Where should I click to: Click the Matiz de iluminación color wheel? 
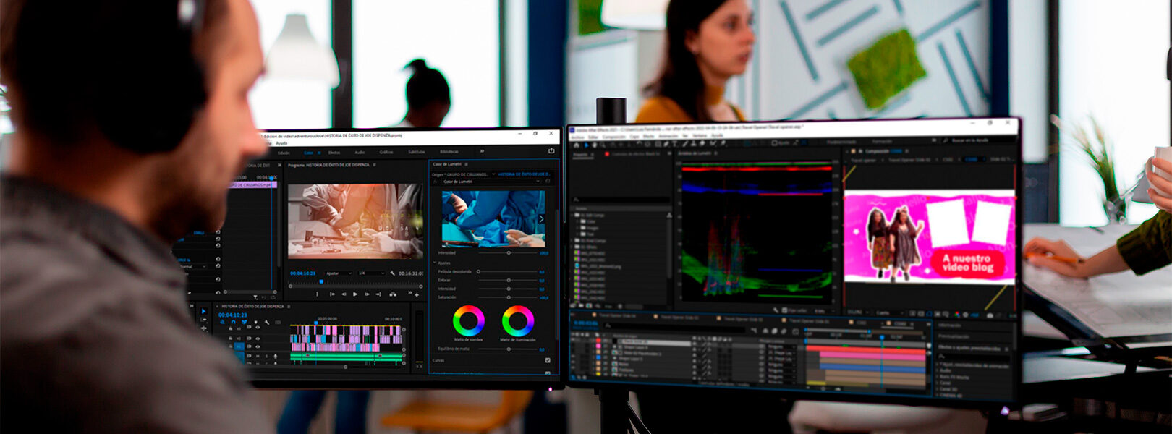click(517, 320)
